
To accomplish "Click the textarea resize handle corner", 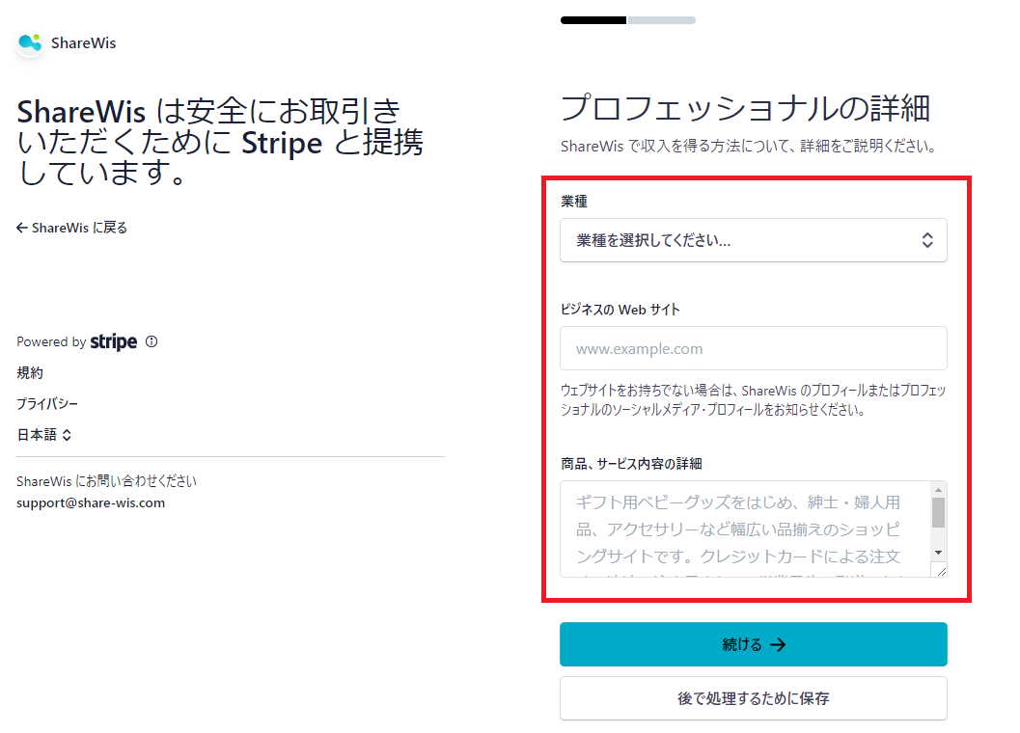I will coord(941,571).
